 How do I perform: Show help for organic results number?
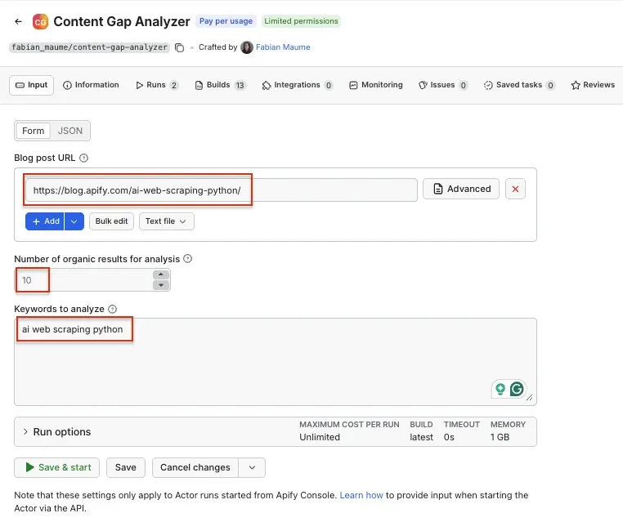point(187,259)
